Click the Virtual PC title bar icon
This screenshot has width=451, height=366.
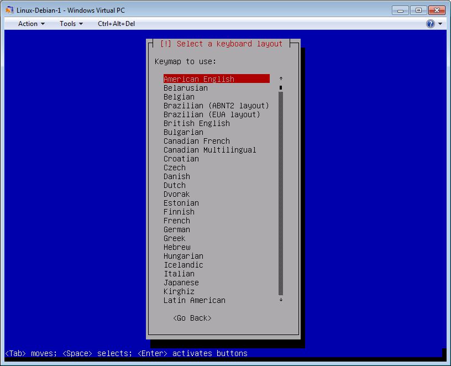click(x=9, y=11)
